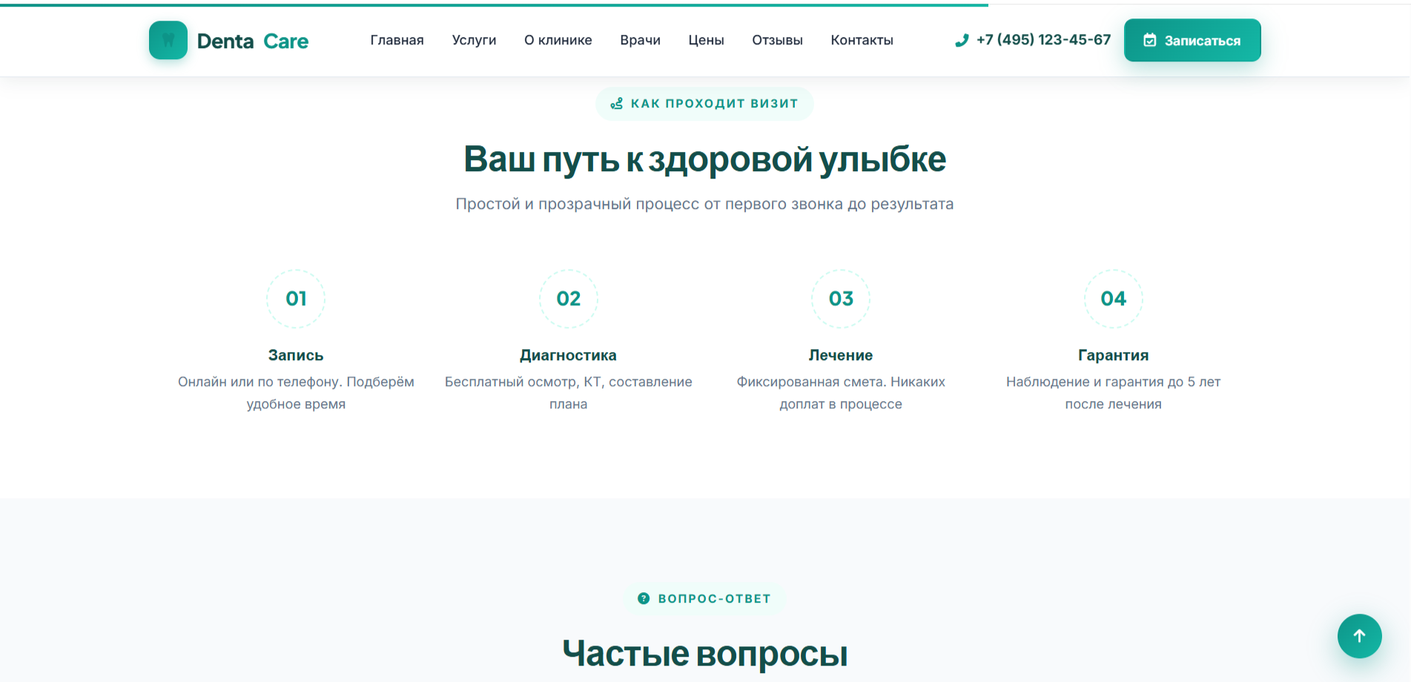
Task: Click the question mark icon beside ВОПРОС-ОТВЕТ
Action: coord(644,598)
